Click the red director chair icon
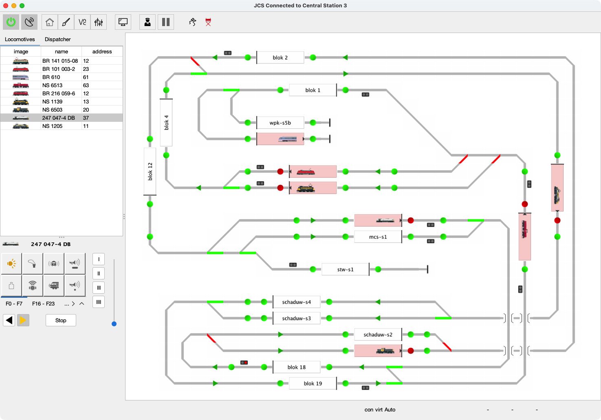Image resolution: width=601 pixels, height=420 pixels. click(x=208, y=22)
